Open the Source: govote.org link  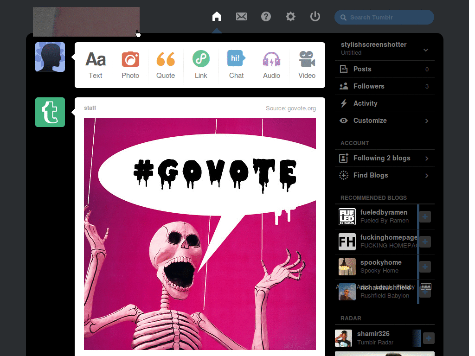click(x=291, y=108)
